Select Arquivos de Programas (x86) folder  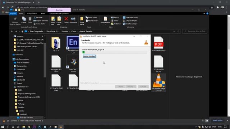click(x=29, y=97)
